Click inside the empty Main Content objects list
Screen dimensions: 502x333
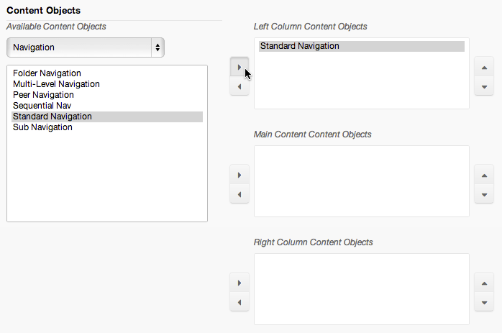click(x=362, y=181)
